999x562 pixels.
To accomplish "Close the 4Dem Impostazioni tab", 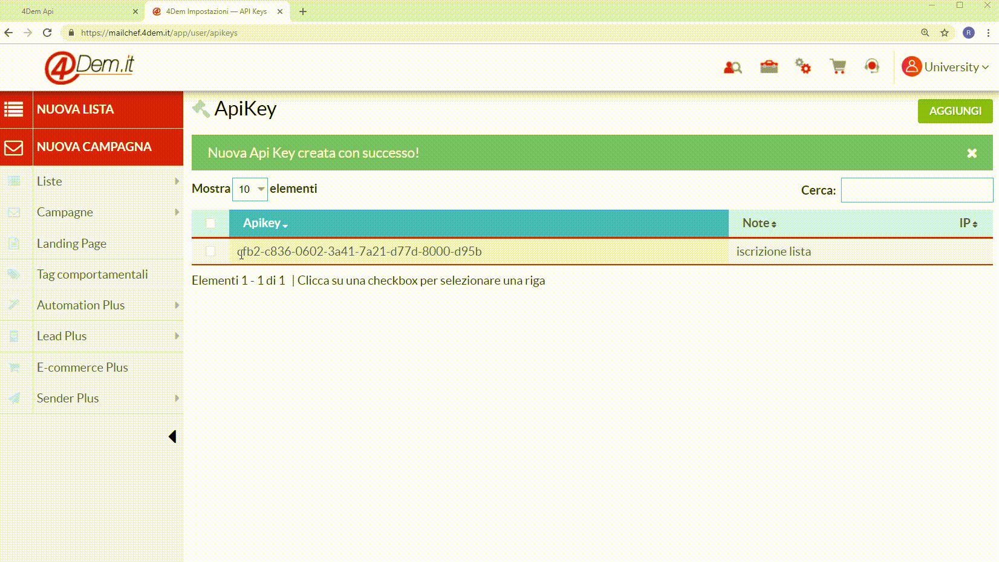I will pos(280,11).
